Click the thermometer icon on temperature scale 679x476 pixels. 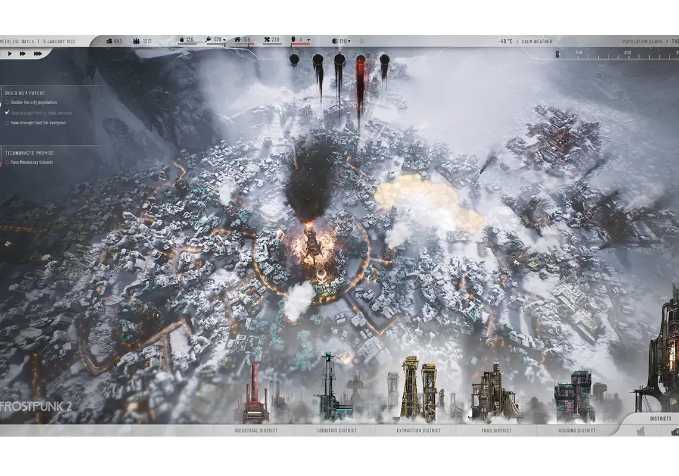tap(557, 55)
